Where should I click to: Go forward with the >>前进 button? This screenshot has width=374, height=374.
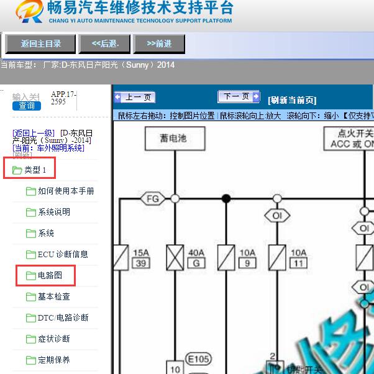point(159,44)
